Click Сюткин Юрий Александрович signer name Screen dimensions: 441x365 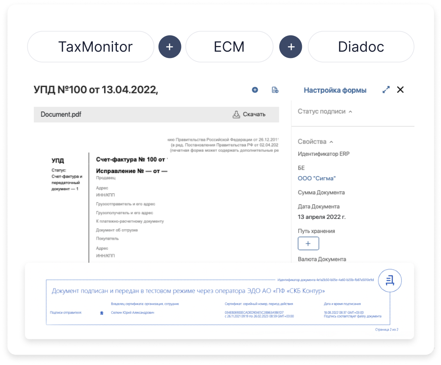click(x=132, y=313)
